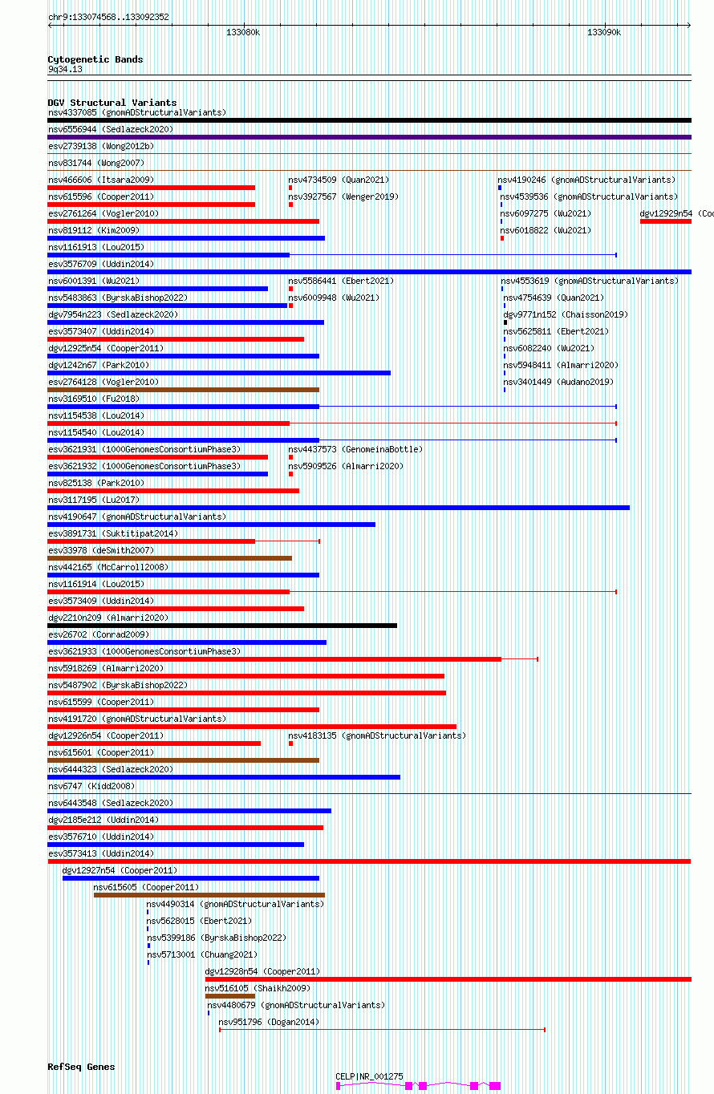
Task: Select the nsv5483863 ByrskaBishop2022 label
Action: click(x=118, y=298)
